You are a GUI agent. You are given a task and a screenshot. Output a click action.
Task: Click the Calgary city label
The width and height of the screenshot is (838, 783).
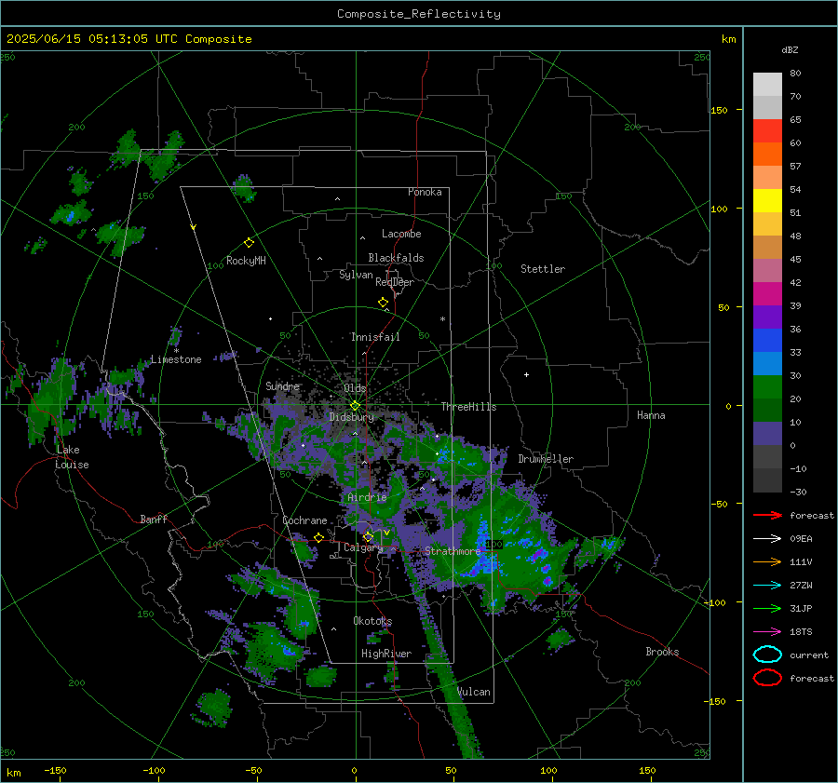tap(363, 547)
